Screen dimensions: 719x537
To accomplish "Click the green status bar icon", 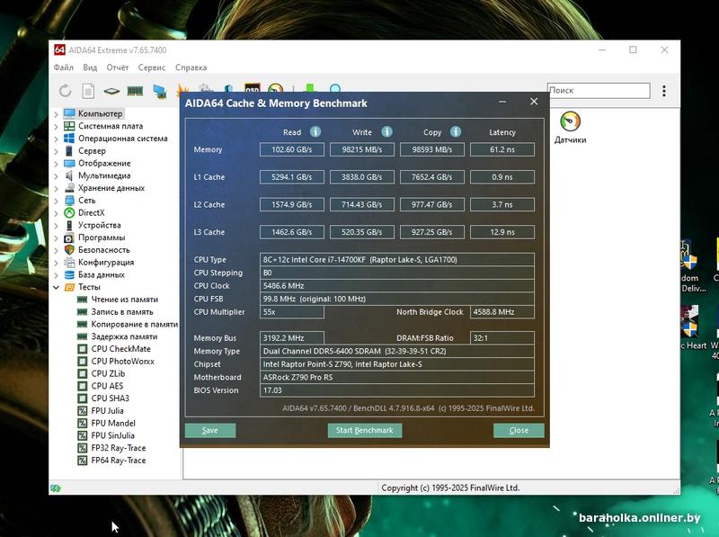I will [x=56, y=488].
